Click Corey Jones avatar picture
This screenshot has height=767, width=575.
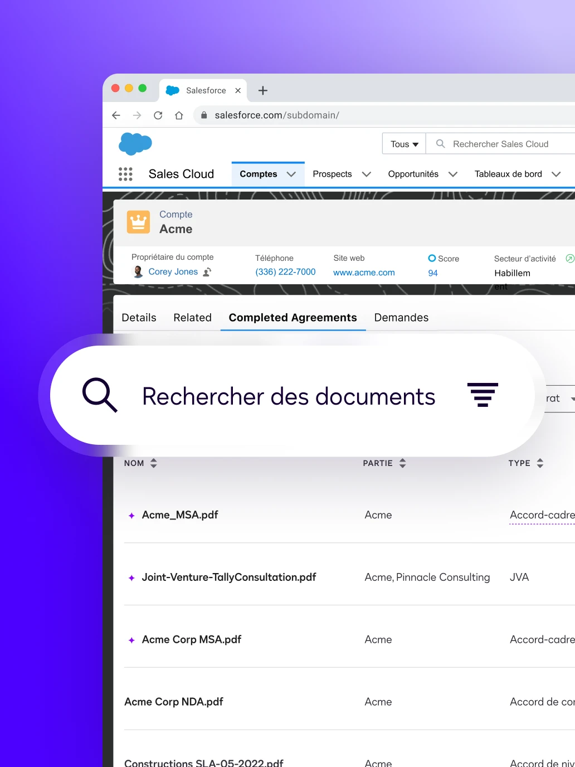(x=138, y=272)
